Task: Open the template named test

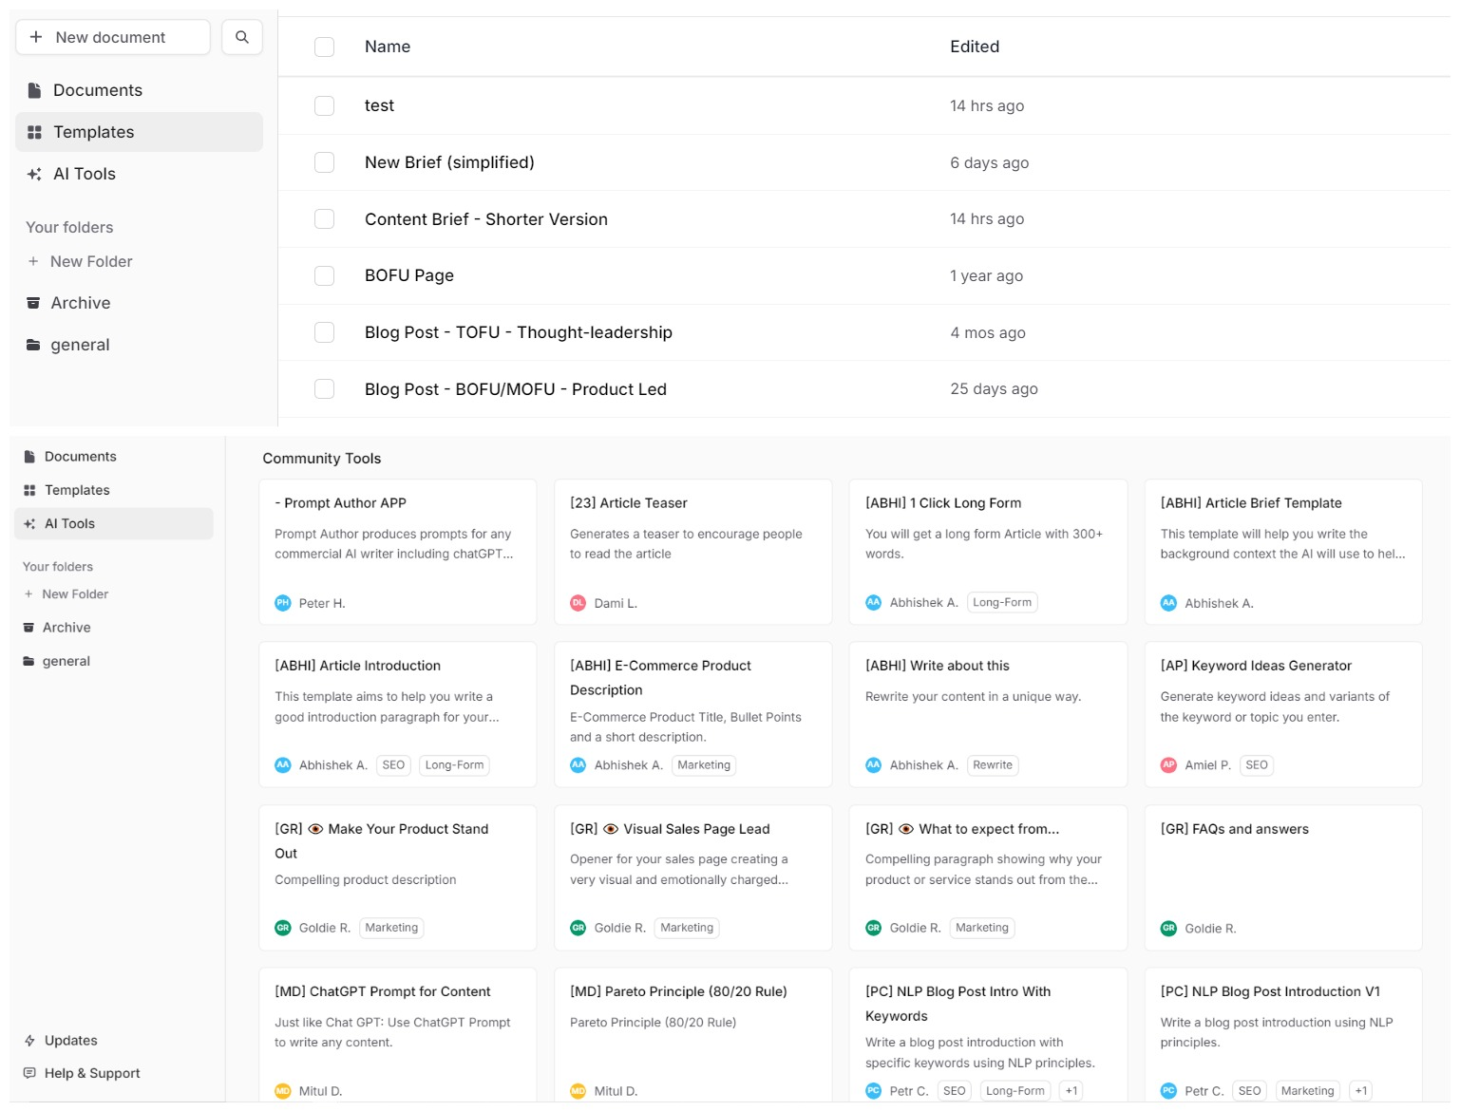Action: 379,105
